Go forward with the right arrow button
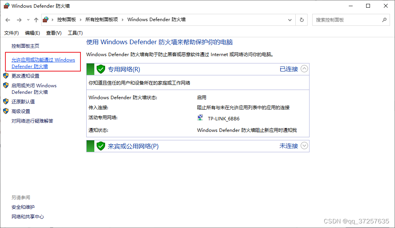Screen dimensions: 395x228 19,20
